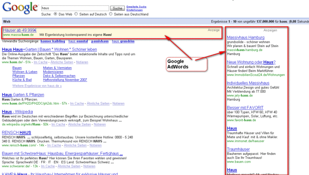The image size is (309, 175).
Task: Open Einstellungen link
Action: coord(134,10)
